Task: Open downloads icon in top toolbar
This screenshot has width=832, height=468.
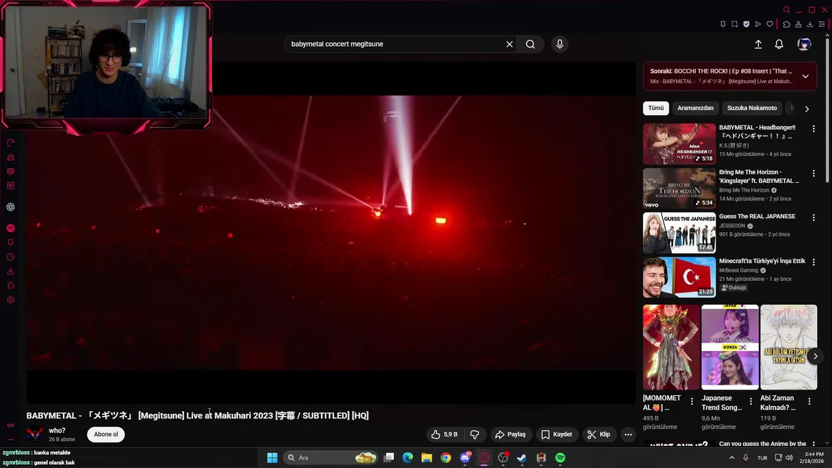Action: 810,24
